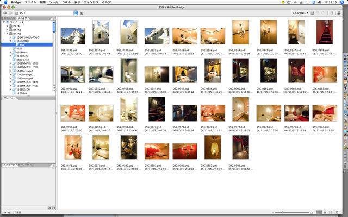The width and height of the screenshot is (348, 217).
Task: Open the Bridge application menu
Action: [x=16, y=2]
